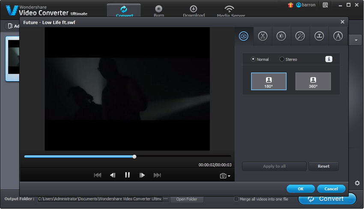Switch to the Burn tab
This screenshot has width=364, height=209.
pos(159,11)
